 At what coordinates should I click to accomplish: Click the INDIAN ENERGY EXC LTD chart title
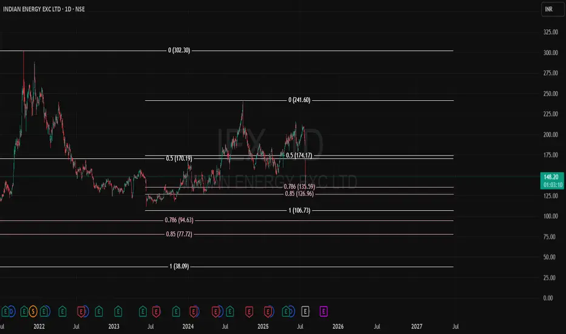[44, 9]
